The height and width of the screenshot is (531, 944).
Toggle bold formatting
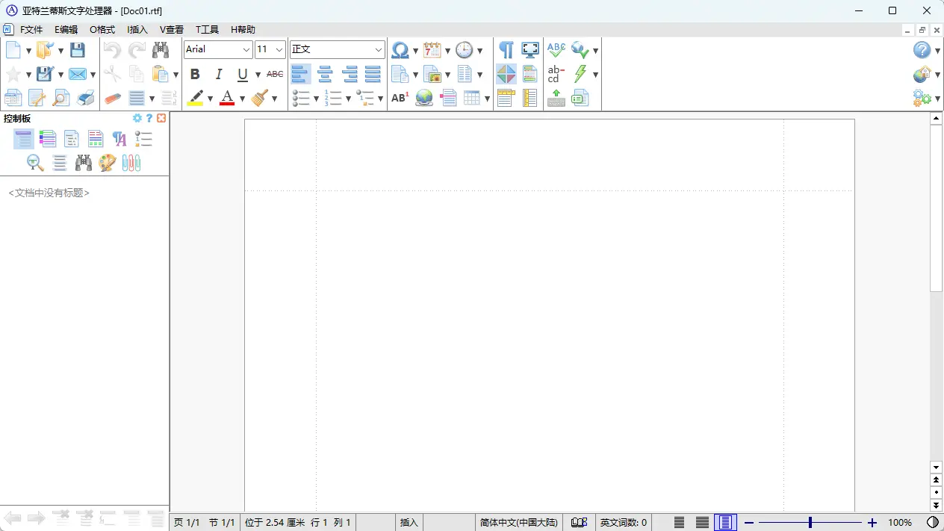point(195,74)
